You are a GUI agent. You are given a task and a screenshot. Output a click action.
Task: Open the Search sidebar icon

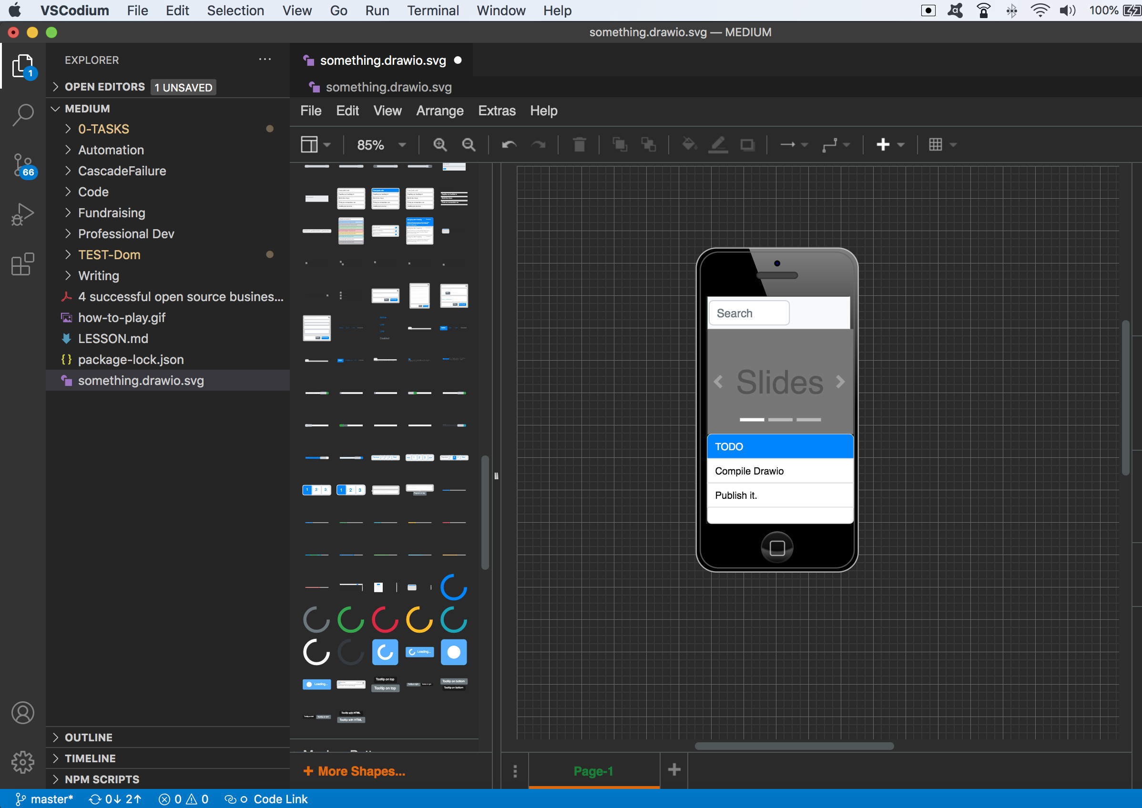23,115
